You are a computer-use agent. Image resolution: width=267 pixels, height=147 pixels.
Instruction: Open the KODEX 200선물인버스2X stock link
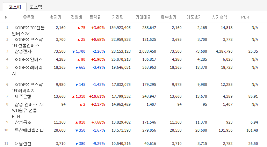tap(28, 31)
